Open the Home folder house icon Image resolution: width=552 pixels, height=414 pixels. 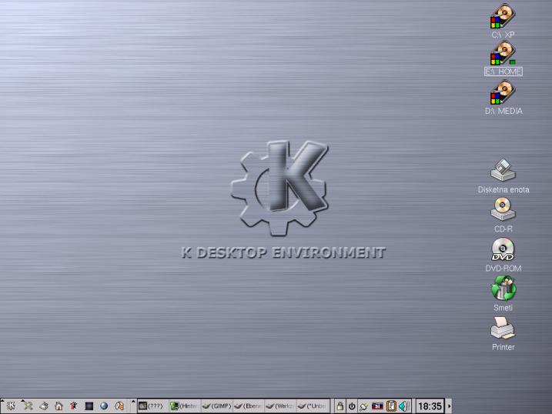coord(59,406)
